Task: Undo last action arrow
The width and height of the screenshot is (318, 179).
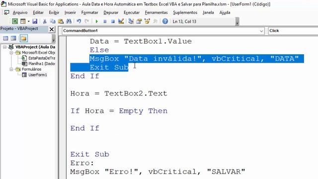Action: click(x=79, y=21)
